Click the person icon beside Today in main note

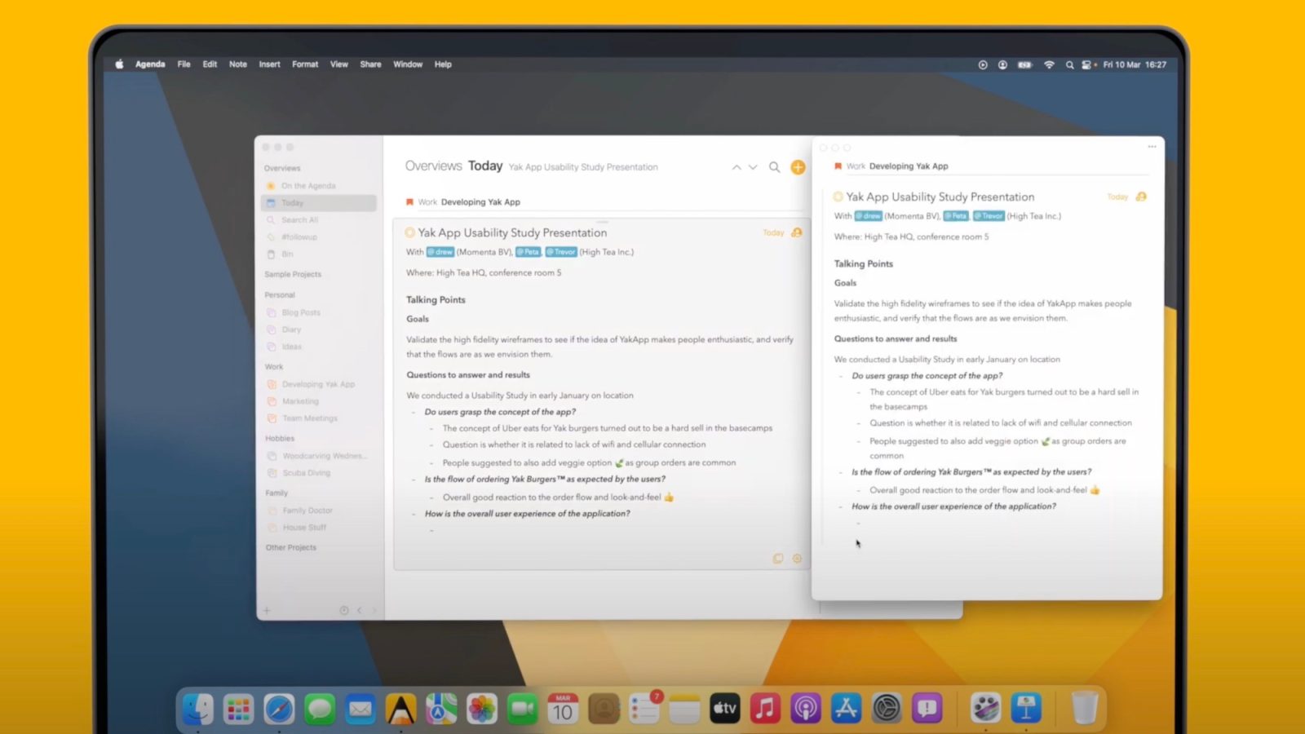tap(797, 232)
